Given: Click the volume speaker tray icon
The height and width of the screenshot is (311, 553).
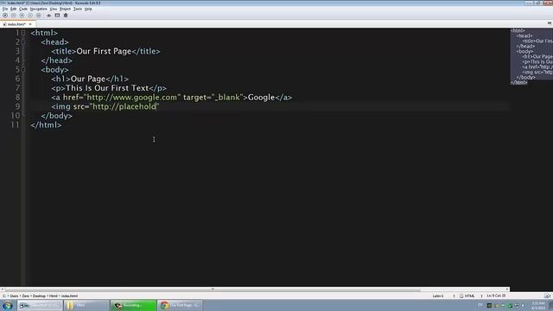Looking at the screenshot, I should tap(524, 306).
